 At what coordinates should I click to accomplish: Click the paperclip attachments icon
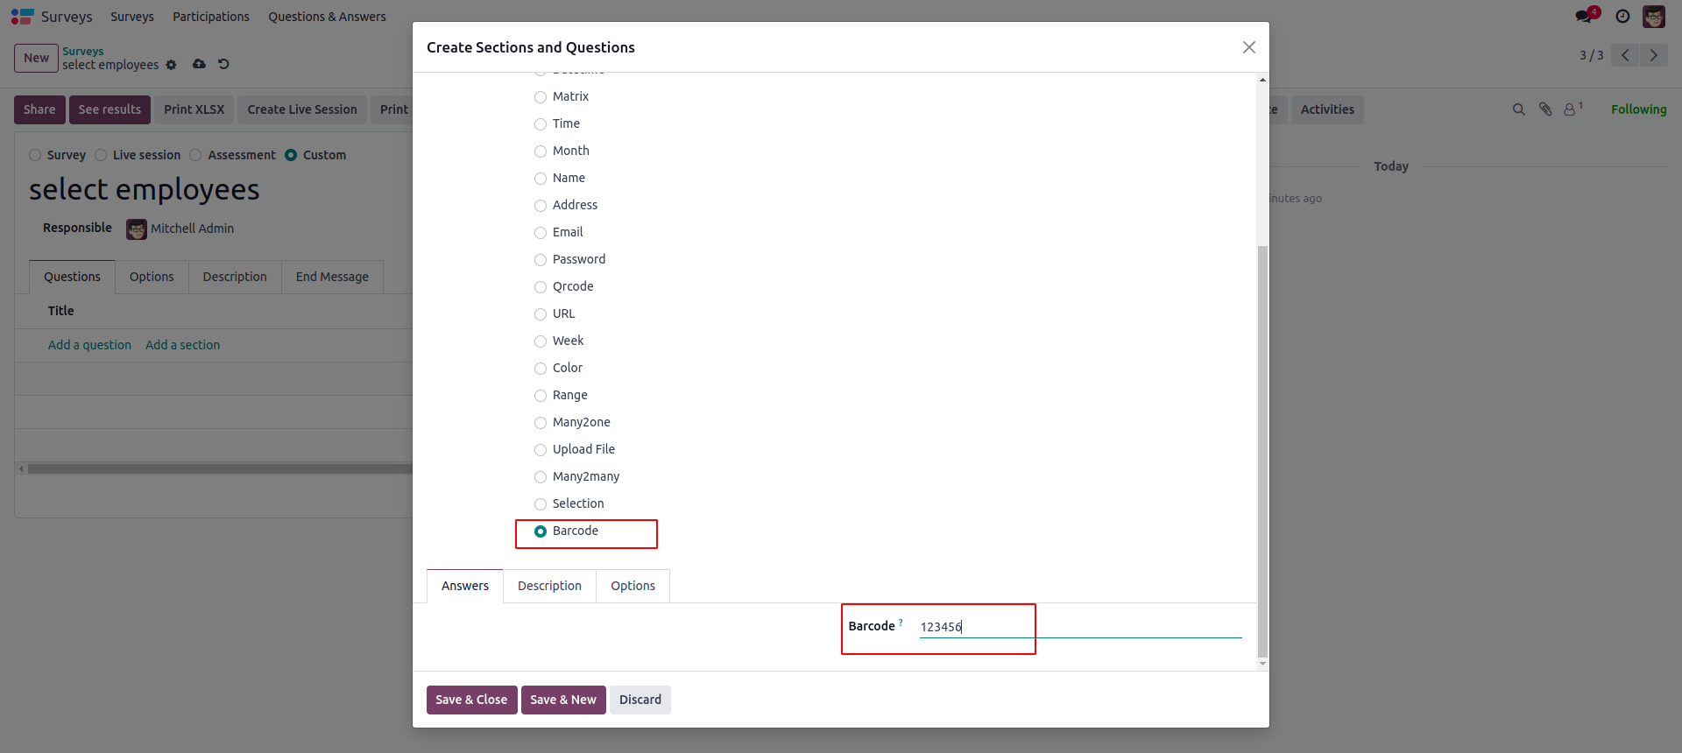tap(1545, 109)
